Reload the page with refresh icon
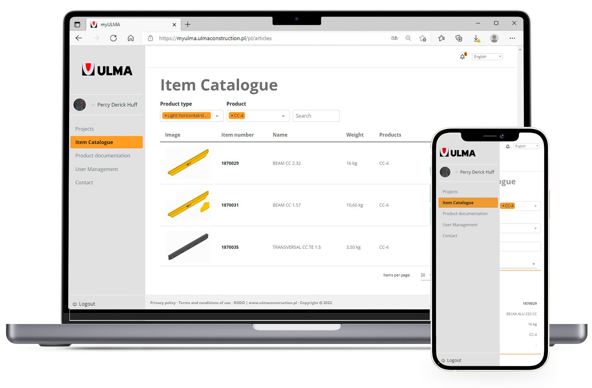 [x=113, y=38]
